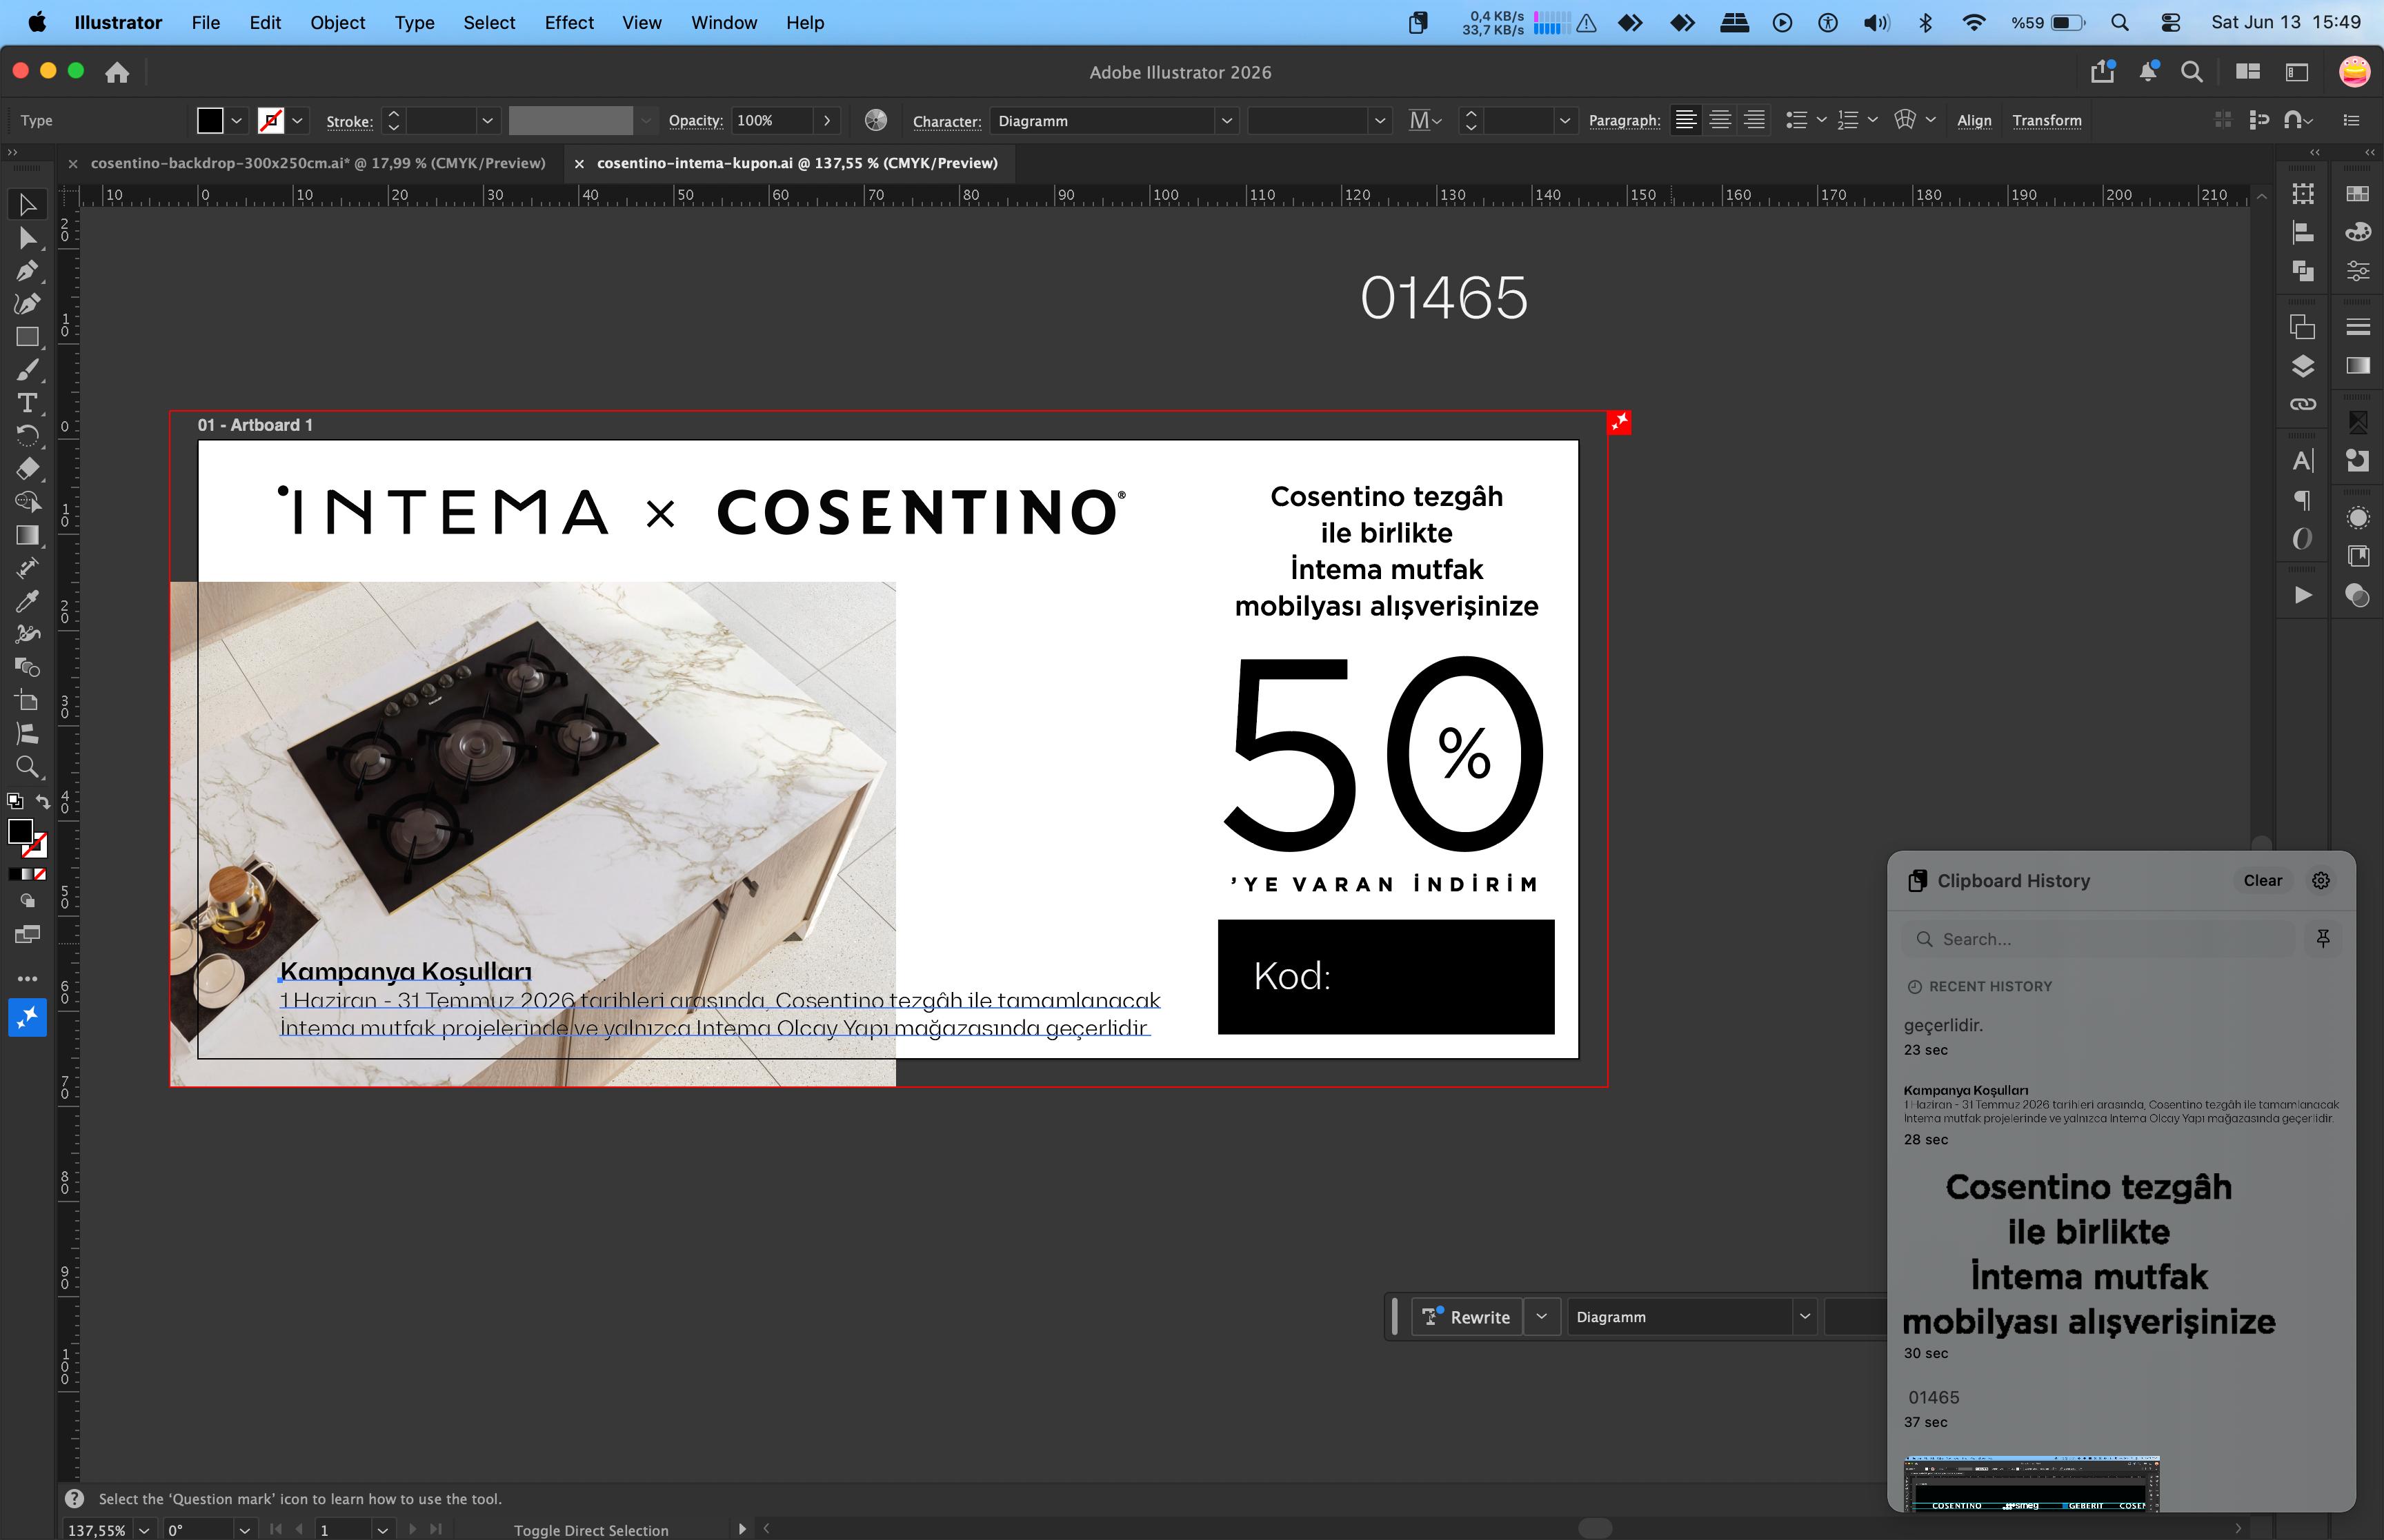
Task: Open the Character font family dropdown
Action: (1226, 120)
